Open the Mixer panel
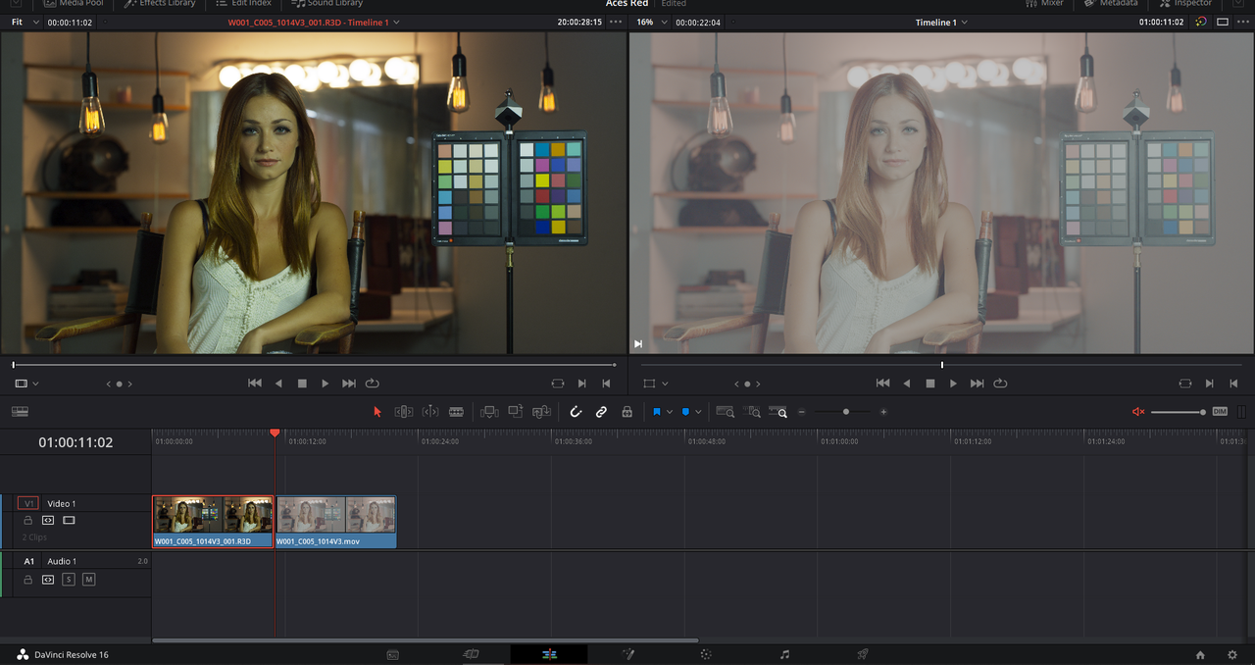The image size is (1255, 665). tap(1044, 4)
